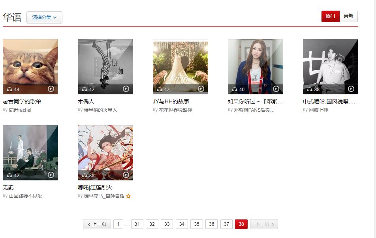Click the star badge beside 端坐瘦马_自吟自话
Screen dimensions: 376x238
tap(128, 196)
